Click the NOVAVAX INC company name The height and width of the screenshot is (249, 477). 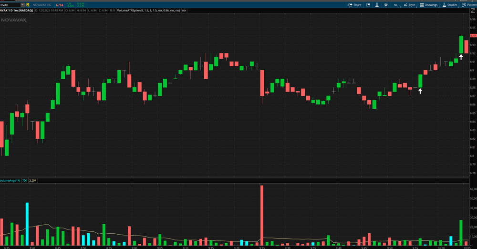click(42, 5)
